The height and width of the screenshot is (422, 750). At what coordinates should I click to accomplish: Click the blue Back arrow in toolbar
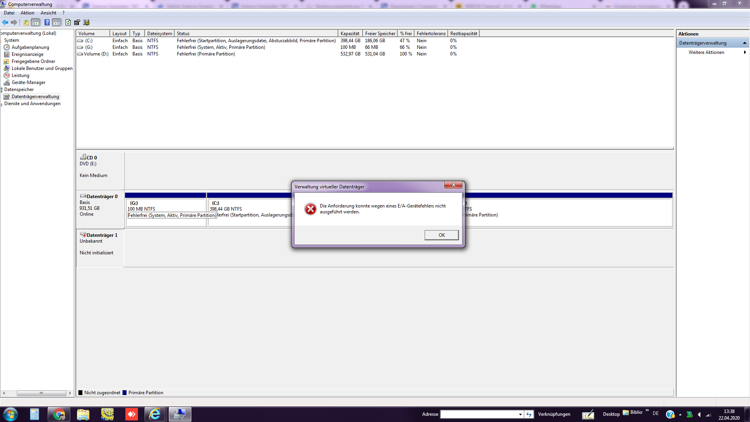[5, 22]
